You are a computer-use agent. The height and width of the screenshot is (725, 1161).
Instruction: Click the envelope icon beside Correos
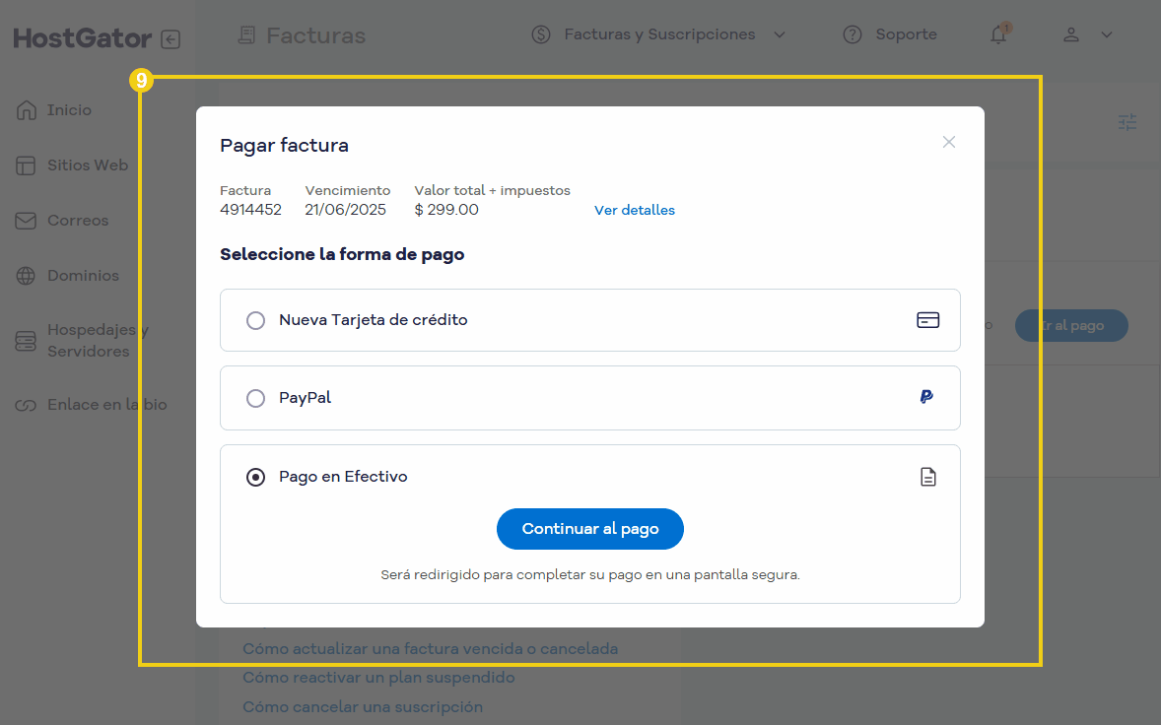coord(26,221)
